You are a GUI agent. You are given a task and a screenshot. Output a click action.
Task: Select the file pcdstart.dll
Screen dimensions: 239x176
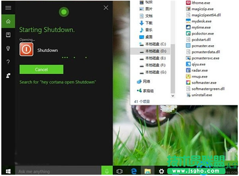tap(199, 39)
